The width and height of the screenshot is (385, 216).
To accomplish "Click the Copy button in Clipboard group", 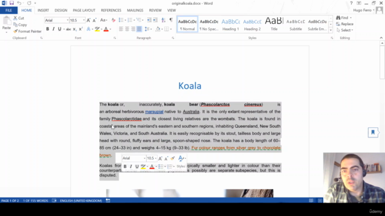I will click(x=20, y=25).
